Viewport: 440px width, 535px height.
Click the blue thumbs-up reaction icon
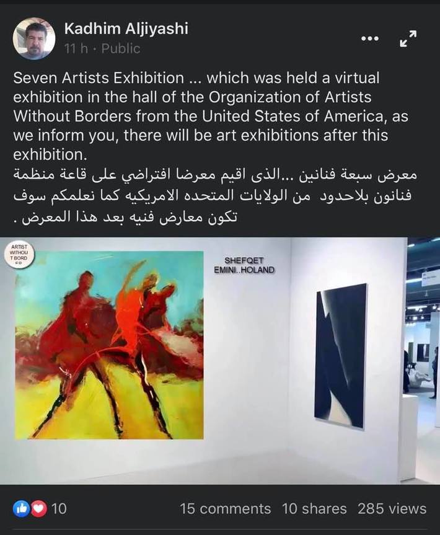[20, 509]
